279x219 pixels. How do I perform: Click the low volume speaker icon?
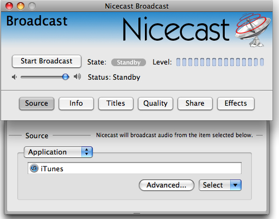click(x=14, y=77)
